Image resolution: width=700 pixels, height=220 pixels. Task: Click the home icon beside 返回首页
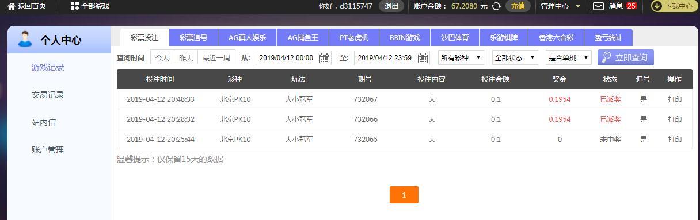click(x=12, y=6)
